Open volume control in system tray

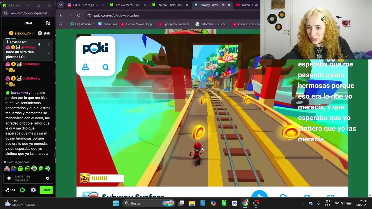pyautogui.click(x=342, y=203)
